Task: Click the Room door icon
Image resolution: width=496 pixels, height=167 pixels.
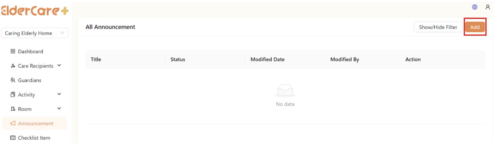Action: click(x=13, y=109)
